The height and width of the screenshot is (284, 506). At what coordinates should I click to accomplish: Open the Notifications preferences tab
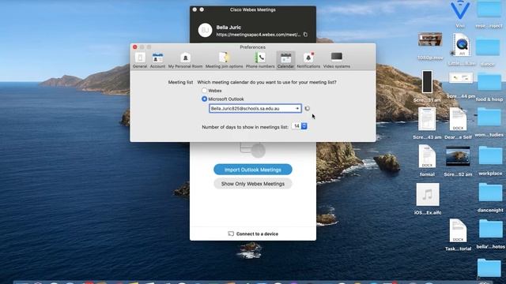308,61
